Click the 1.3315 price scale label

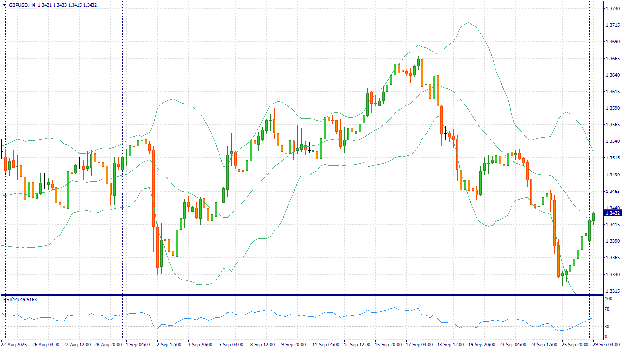[x=612, y=291]
